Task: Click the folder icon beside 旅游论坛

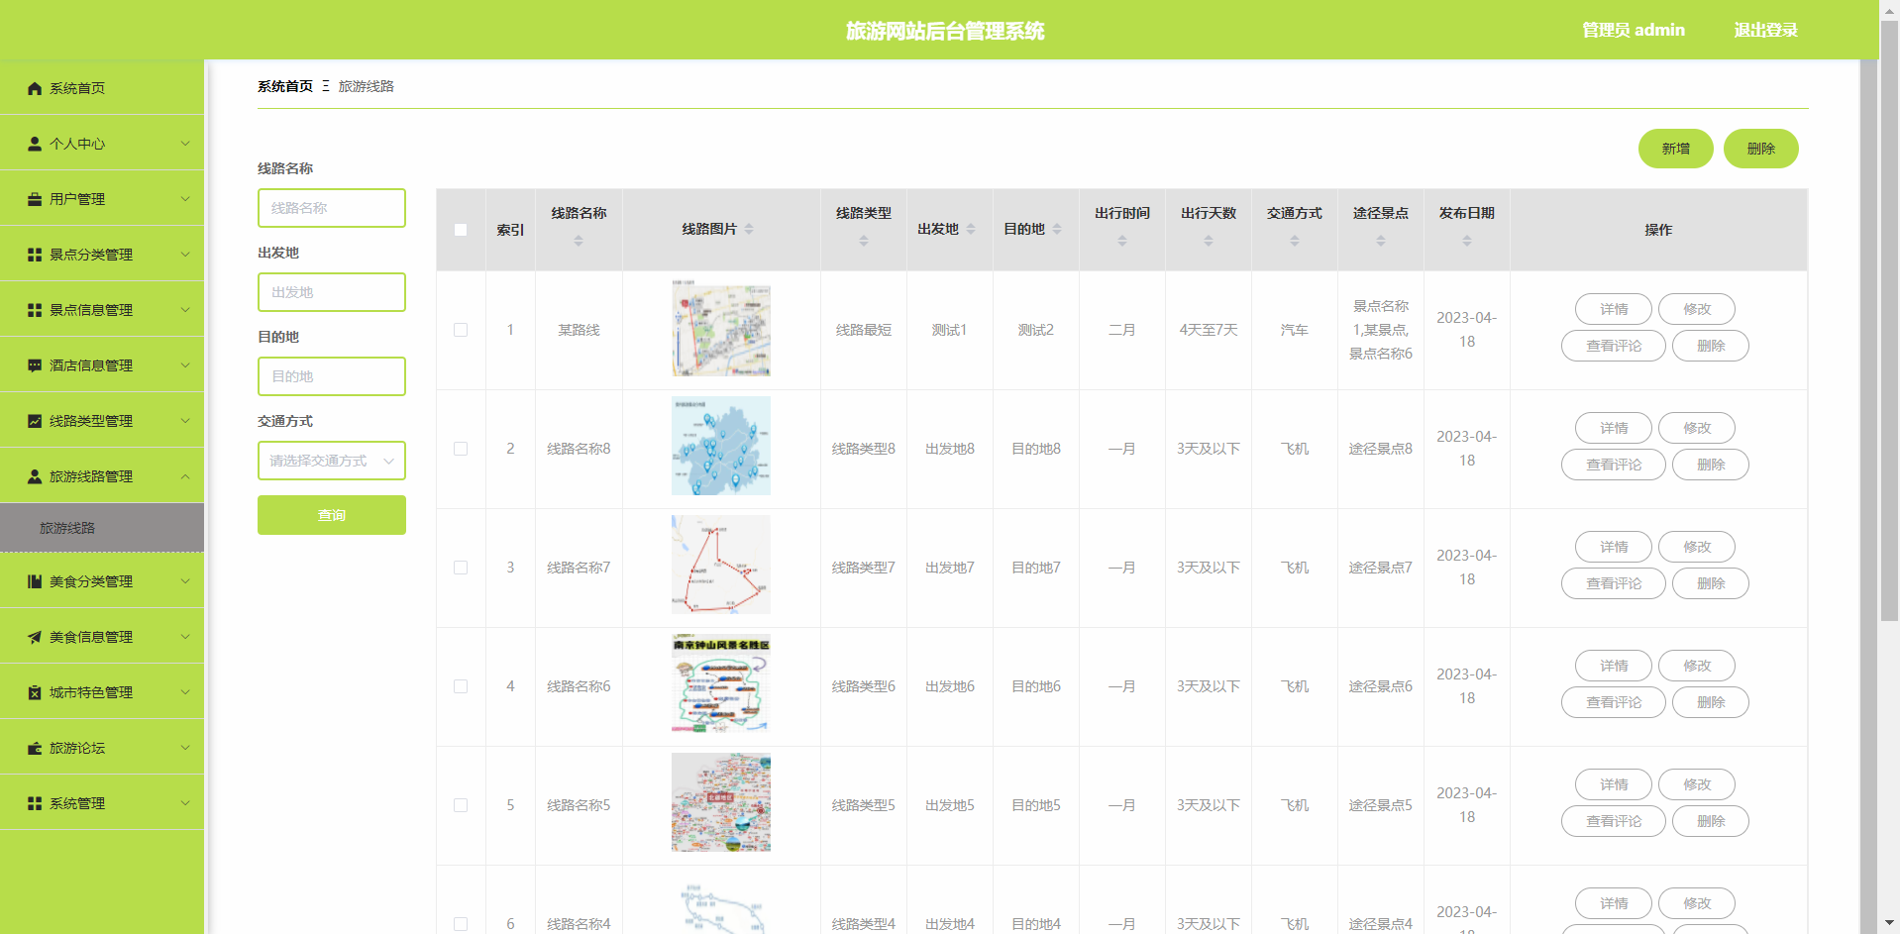Action: pos(35,748)
